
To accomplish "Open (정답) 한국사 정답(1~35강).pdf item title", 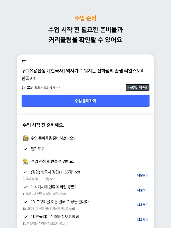I will pyautogui.click(x=56, y=172).
